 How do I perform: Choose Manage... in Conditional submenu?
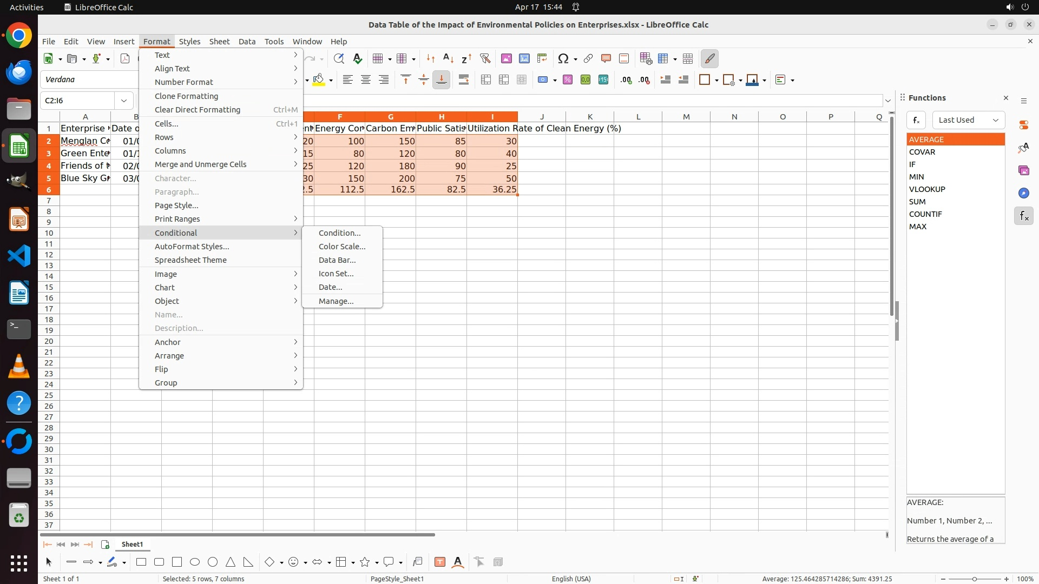(336, 301)
